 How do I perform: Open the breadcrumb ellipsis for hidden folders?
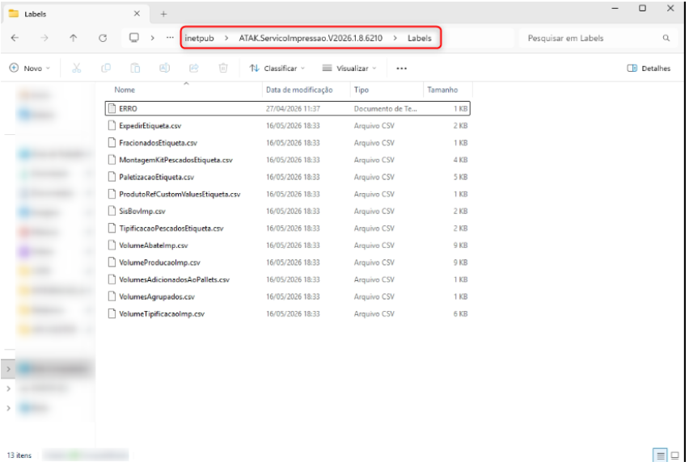[x=170, y=38]
